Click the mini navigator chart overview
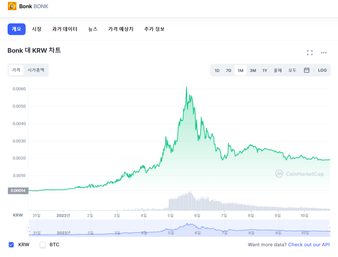338x257 pixels. 179,228
